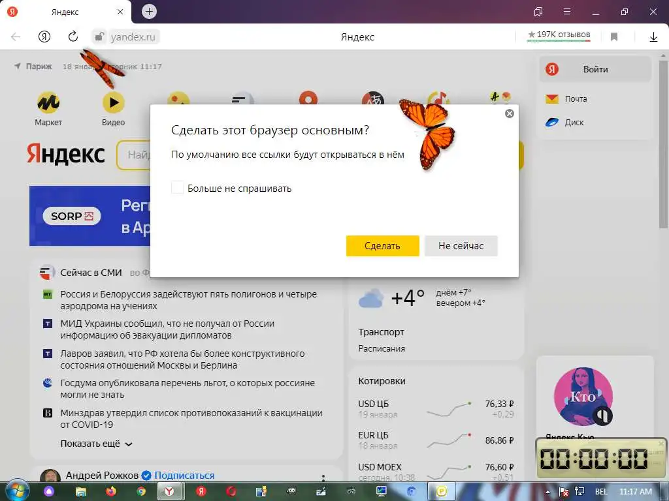Image resolution: width=669 pixels, height=501 pixels.
Task: Open the Yandex Maps pin icon
Action: (x=308, y=98)
